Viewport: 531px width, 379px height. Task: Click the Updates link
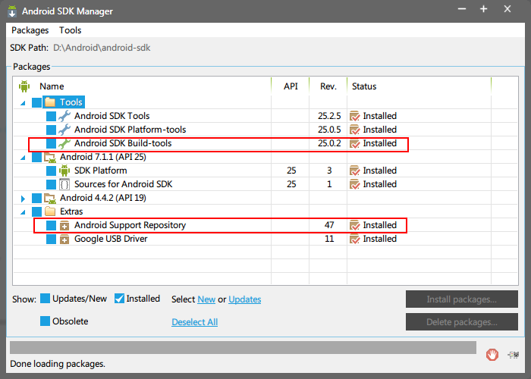[x=244, y=299]
